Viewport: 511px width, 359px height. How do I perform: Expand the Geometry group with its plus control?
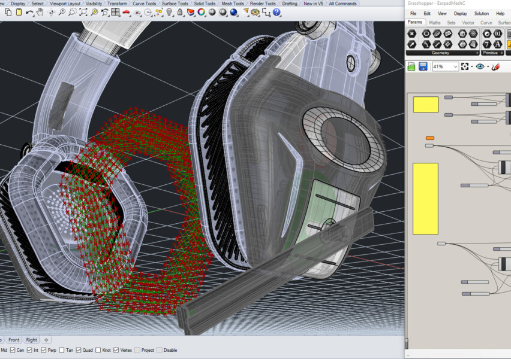pos(477,53)
